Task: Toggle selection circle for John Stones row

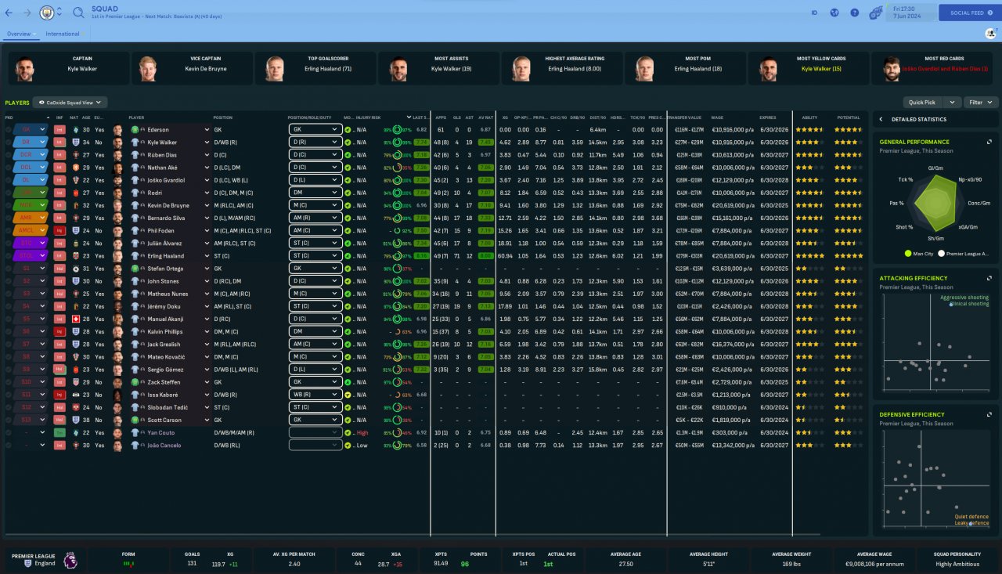Action: 9,281
